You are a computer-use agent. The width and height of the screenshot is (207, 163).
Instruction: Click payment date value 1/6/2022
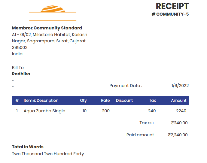180,86
